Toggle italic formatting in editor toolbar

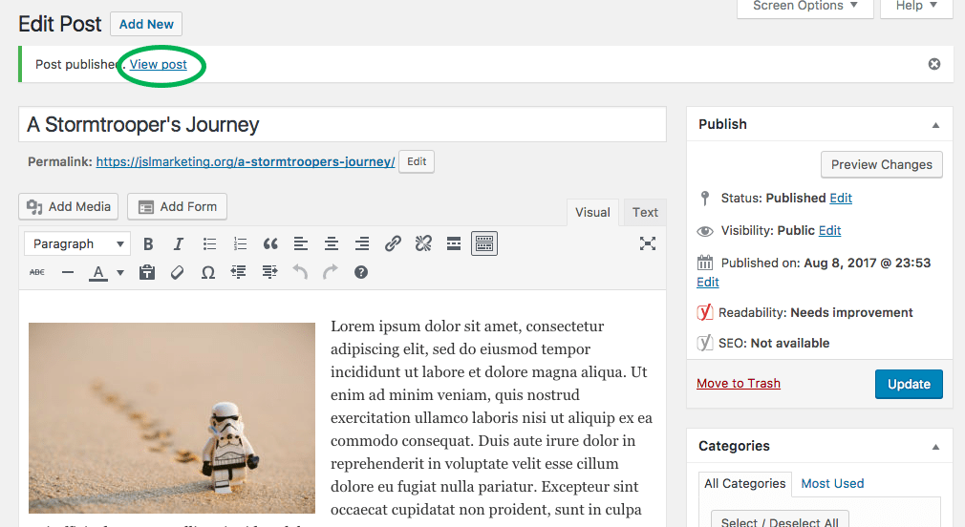tap(179, 244)
